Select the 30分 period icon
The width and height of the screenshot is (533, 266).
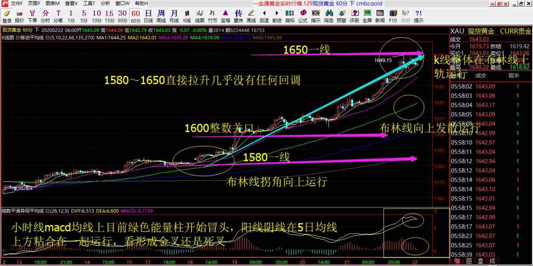[122, 16]
